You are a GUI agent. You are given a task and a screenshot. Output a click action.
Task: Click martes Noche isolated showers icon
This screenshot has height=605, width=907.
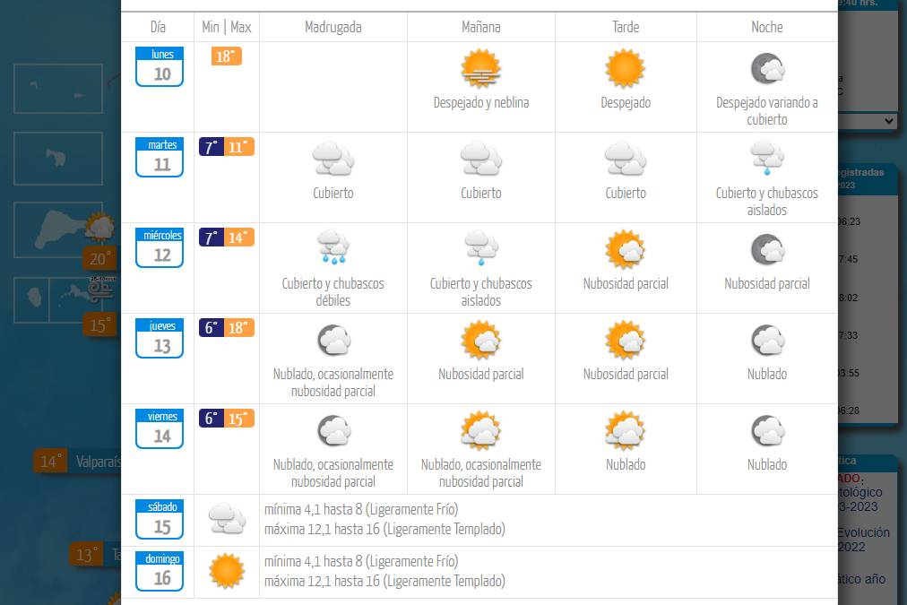[767, 160]
